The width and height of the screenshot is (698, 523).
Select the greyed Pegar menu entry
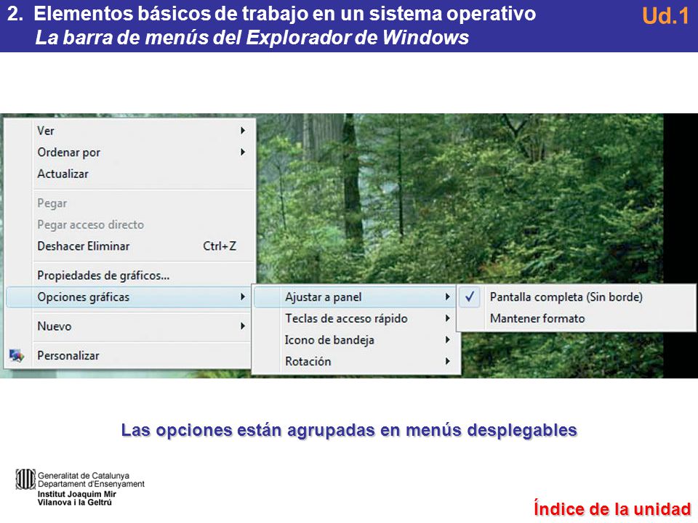click(130, 203)
